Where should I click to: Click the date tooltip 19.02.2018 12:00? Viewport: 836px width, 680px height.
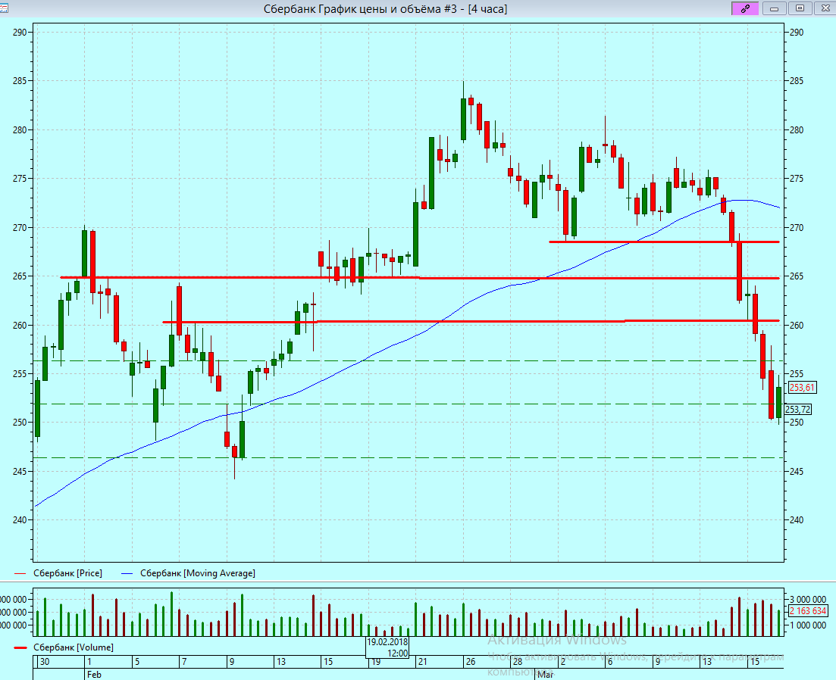(x=387, y=647)
